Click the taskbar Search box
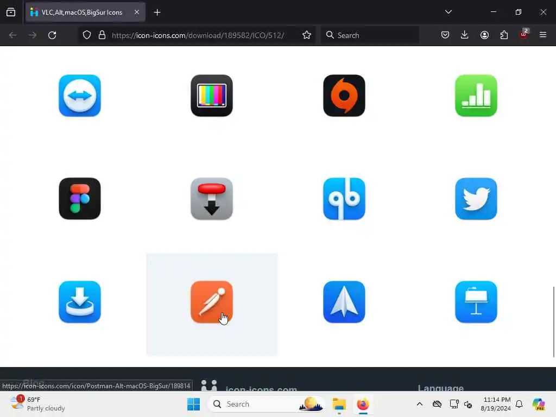Image resolution: width=556 pixels, height=417 pixels. pyautogui.click(x=267, y=404)
